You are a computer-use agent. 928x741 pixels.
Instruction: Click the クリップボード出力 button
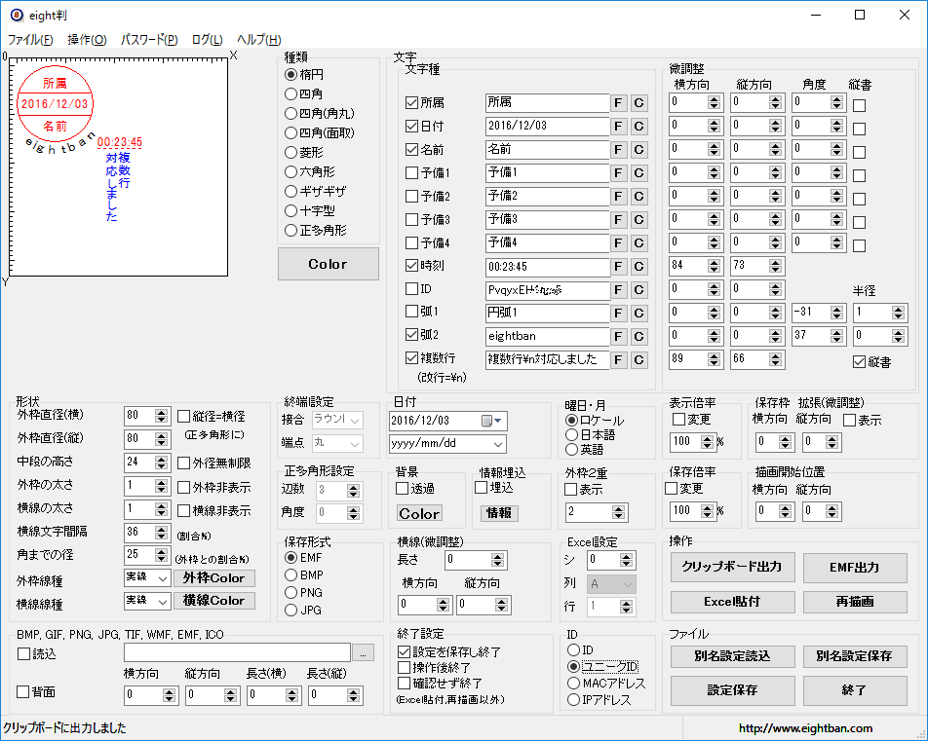732,567
